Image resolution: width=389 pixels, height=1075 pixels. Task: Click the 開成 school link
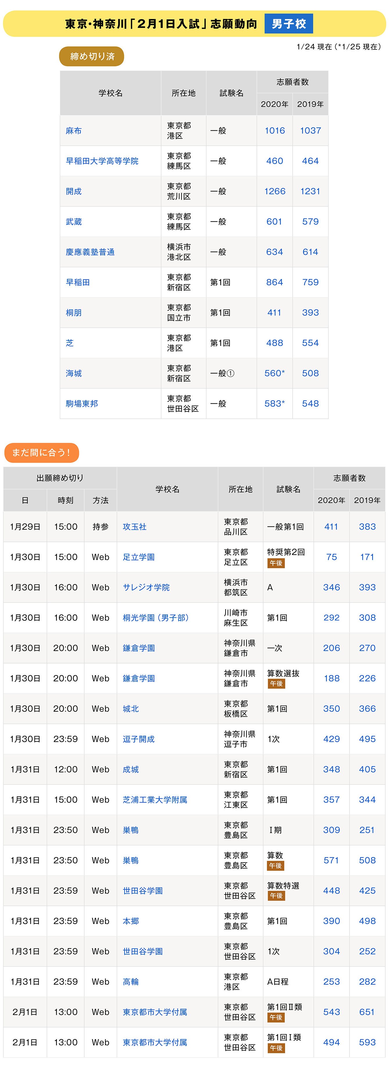tap(73, 191)
